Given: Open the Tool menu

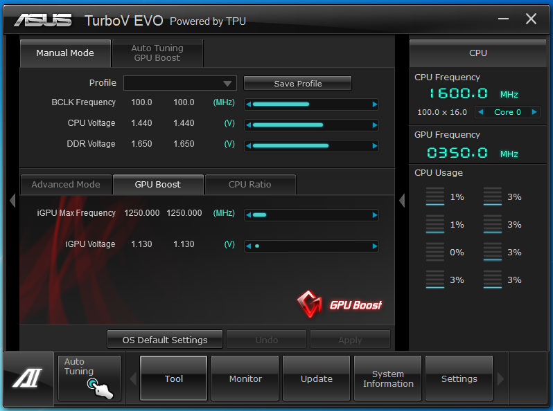Looking at the screenshot, I should 173,378.
